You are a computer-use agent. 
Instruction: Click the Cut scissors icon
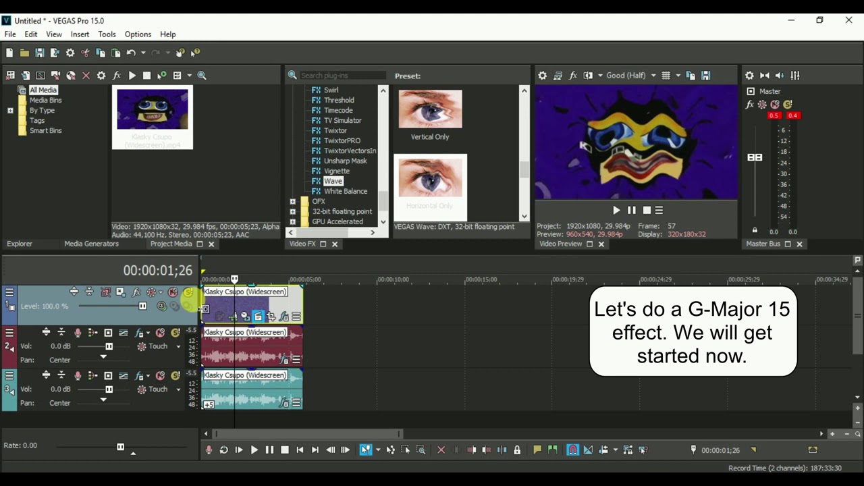click(85, 53)
